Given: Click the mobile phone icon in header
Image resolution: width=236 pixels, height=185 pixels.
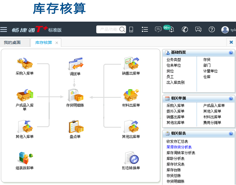Looking at the screenshot, I should (131, 30).
